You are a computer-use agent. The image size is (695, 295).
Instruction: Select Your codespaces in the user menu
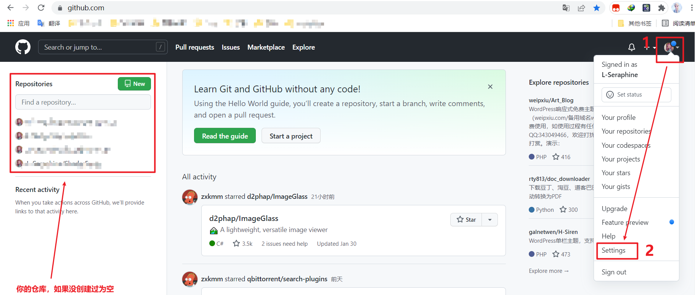636,145
